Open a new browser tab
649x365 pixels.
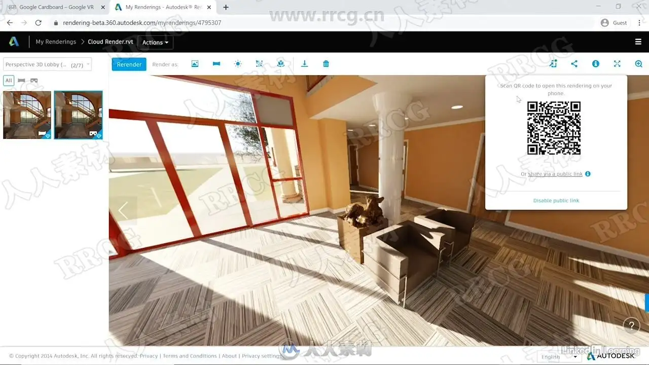click(226, 7)
